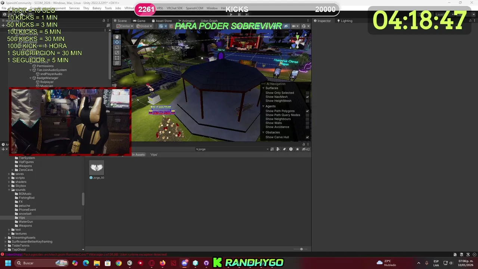The height and width of the screenshot is (269, 478).
Task: Click the Windows taskbar Buscar search box
Action: (42, 263)
